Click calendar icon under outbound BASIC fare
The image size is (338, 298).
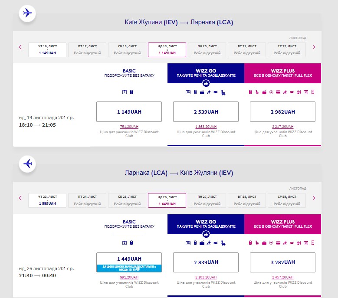125,92
